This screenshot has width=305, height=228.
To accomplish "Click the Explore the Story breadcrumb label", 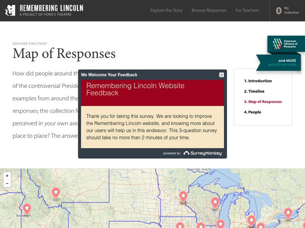I will coord(30,44).
